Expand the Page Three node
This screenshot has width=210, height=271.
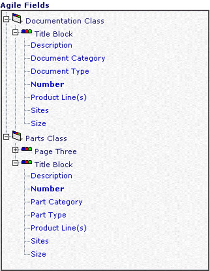tap(15, 150)
